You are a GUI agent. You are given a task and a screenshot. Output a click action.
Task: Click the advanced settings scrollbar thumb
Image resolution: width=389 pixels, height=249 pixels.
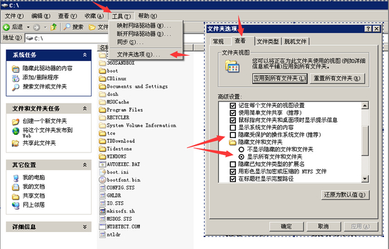pyautogui.click(x=365, y=140)
